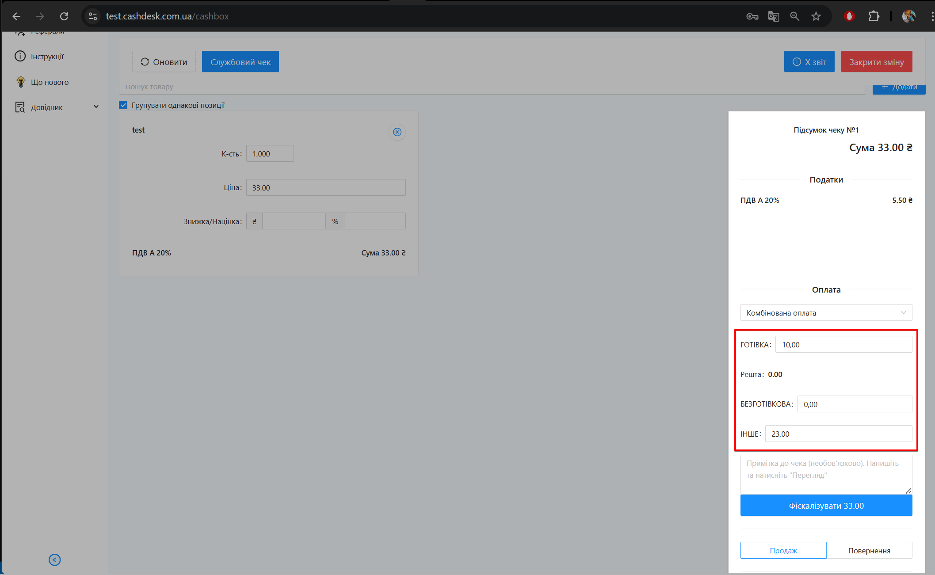Select the Повернення mode option

[869, 550]
